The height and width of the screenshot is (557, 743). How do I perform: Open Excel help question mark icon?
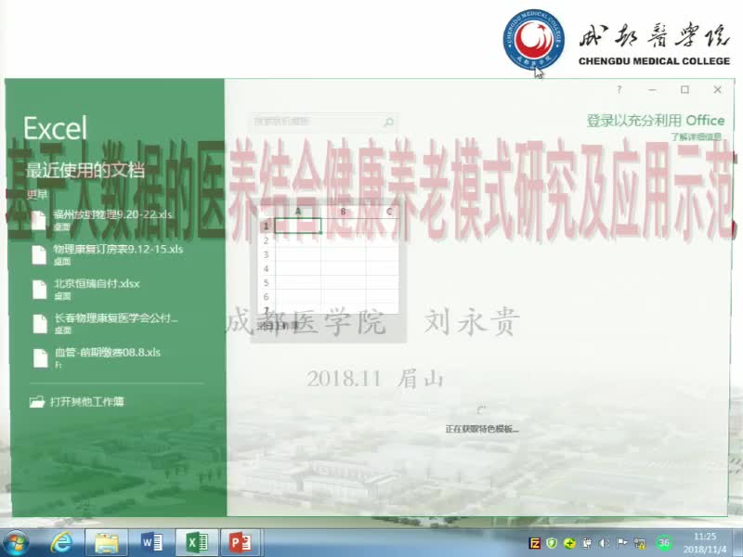tap(619, 89)
